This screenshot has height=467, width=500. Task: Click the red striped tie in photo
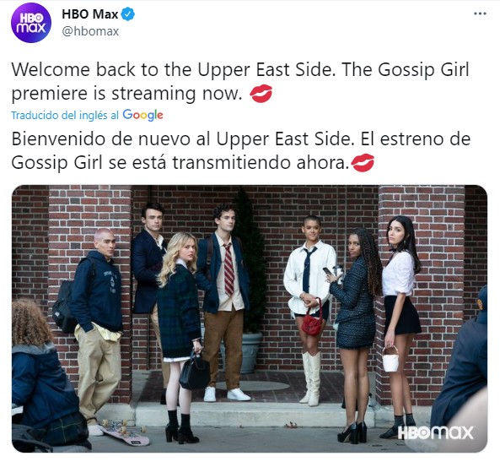point(228,270)
